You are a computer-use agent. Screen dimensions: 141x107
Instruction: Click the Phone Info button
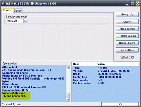point(127,15)
